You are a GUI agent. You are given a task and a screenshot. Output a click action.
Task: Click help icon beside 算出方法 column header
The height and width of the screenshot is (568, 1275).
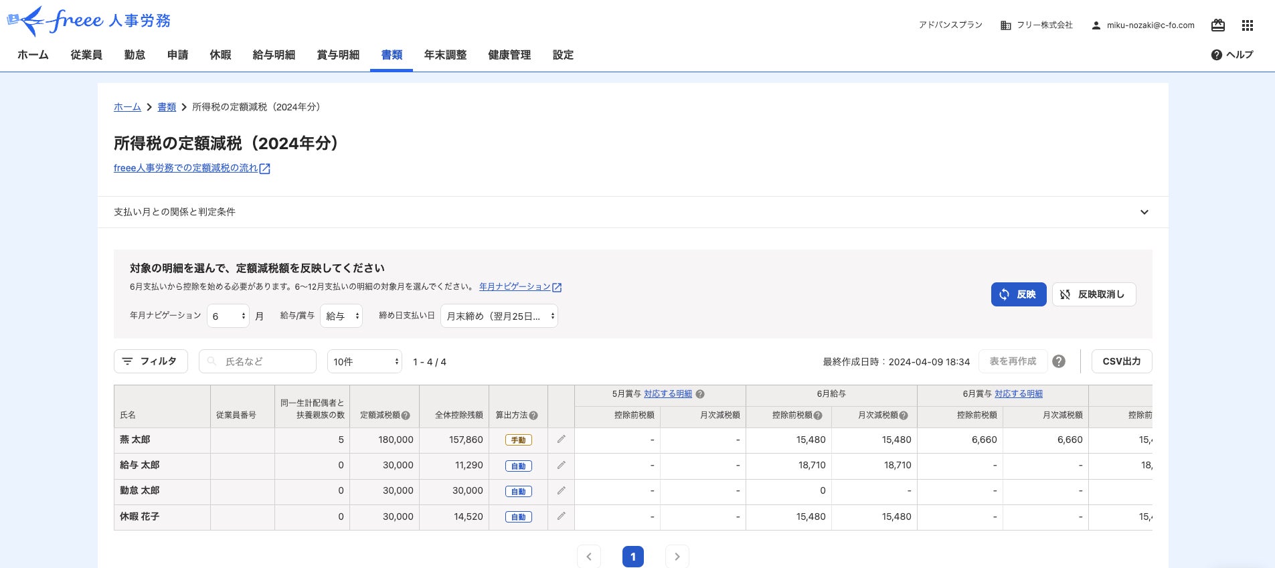pyautogui.click(x=533, y=415)
